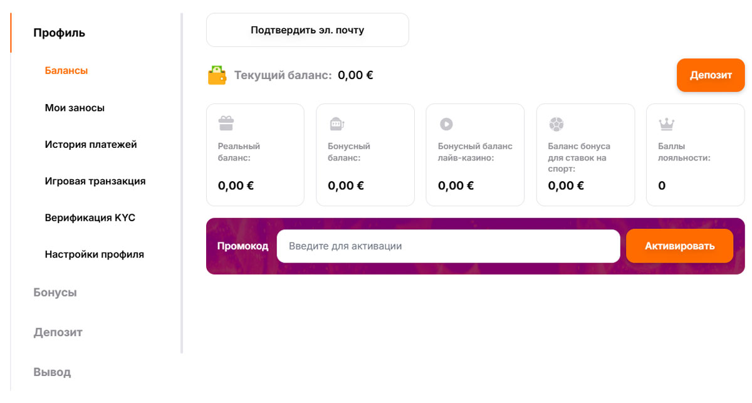Open the Балансы section in sidebar
This screenshot has height=403, width=752.
pyautogui.click(x=66, y=71)
